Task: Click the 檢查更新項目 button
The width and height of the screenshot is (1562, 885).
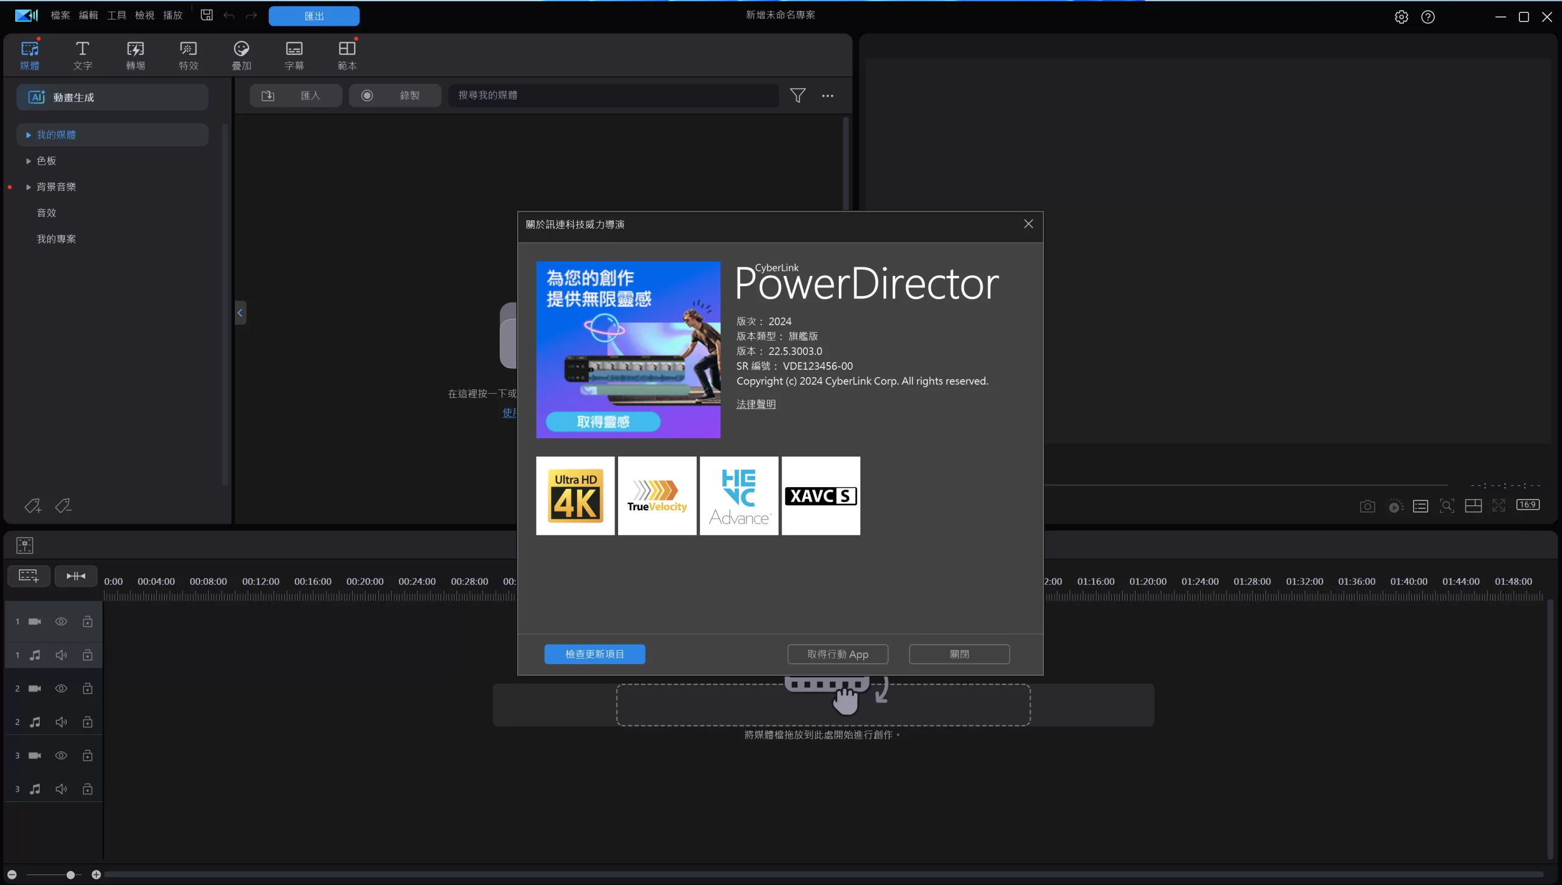Action: (x=594, y=654)
